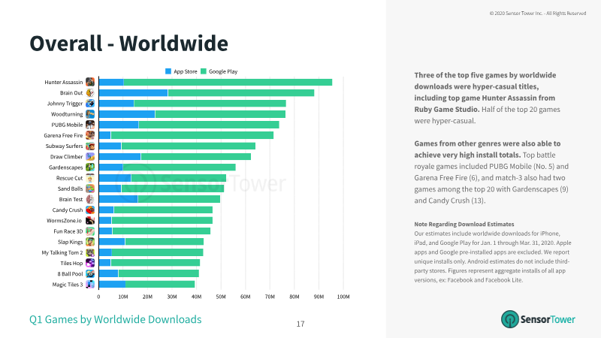The width and height of the screenshot is (601, 338).
Task: Click the page number 17
Action: pos(300,324)
